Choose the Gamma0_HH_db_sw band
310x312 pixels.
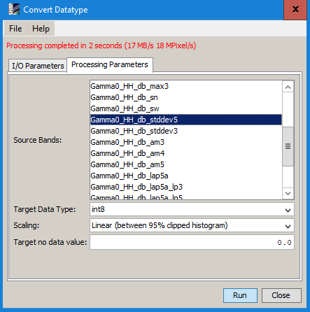pyautogui.click(x=186, y=108)
